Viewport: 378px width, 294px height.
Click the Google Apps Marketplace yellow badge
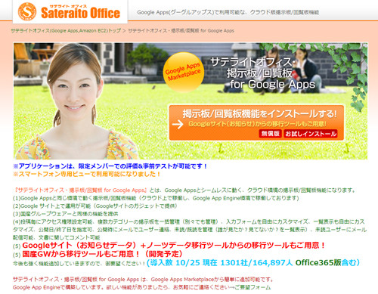[183, 72]
